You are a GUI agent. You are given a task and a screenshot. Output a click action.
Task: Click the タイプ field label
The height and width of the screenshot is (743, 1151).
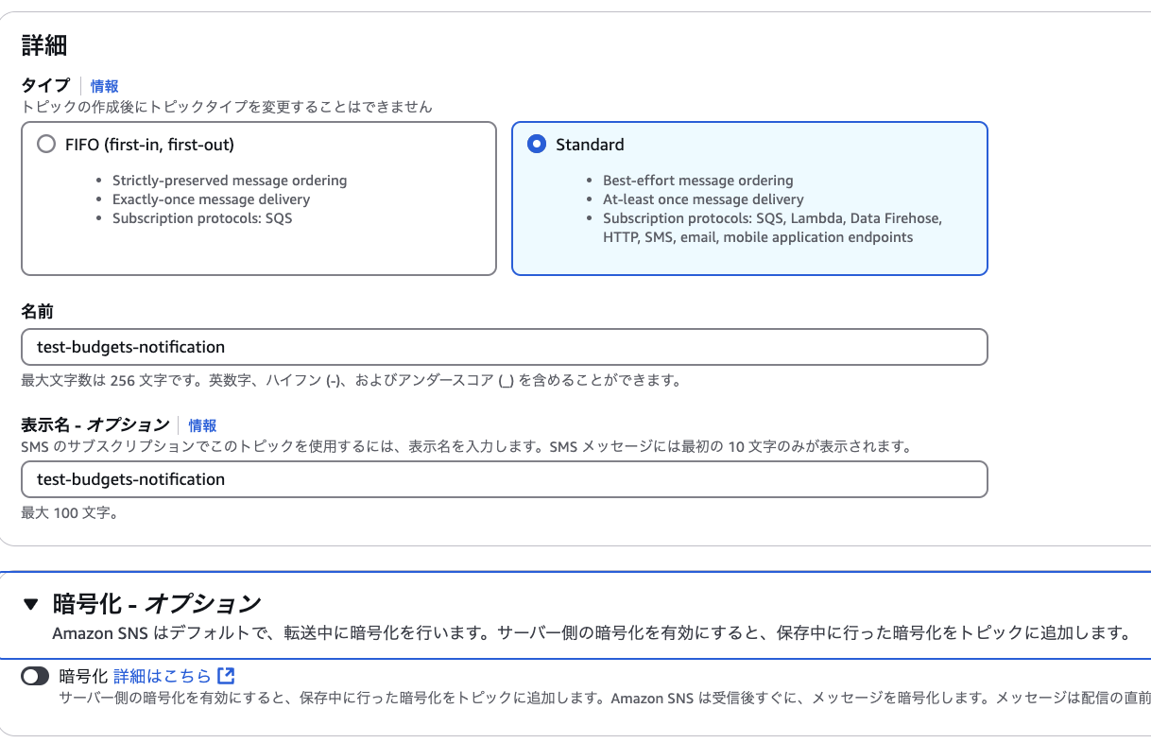45,85
